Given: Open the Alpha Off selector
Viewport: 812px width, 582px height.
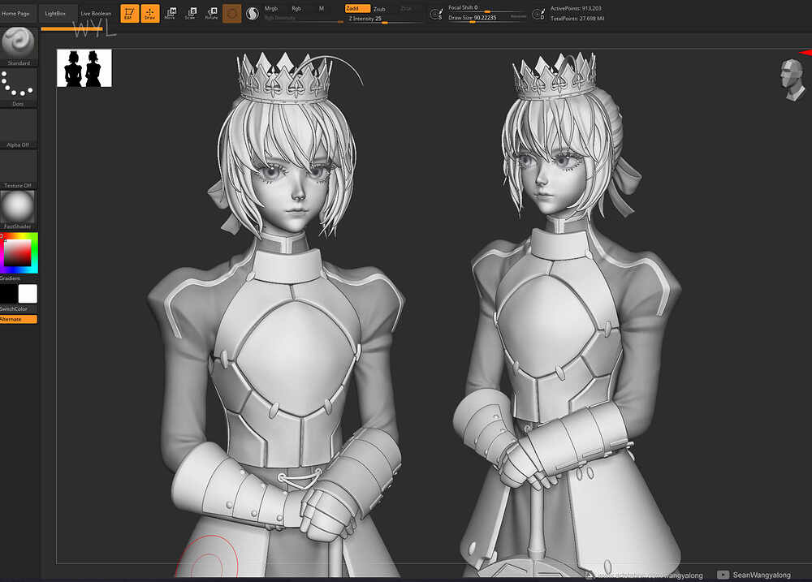Looking at the screenshot, I should (x=18, y=129).
